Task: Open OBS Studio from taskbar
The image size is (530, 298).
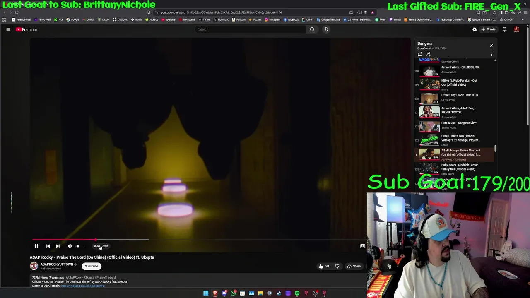Action: coord(315,293)
